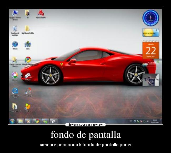This screenshot has width=171, height=153.
Task: Open the computer shortcut in the desktop's first row
Action: click(15, 15)
